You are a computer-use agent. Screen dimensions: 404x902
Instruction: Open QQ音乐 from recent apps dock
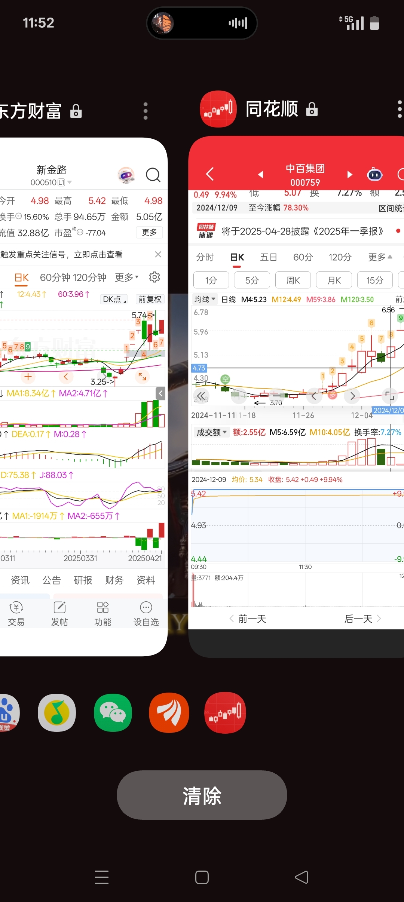click(x=57, y=713)
